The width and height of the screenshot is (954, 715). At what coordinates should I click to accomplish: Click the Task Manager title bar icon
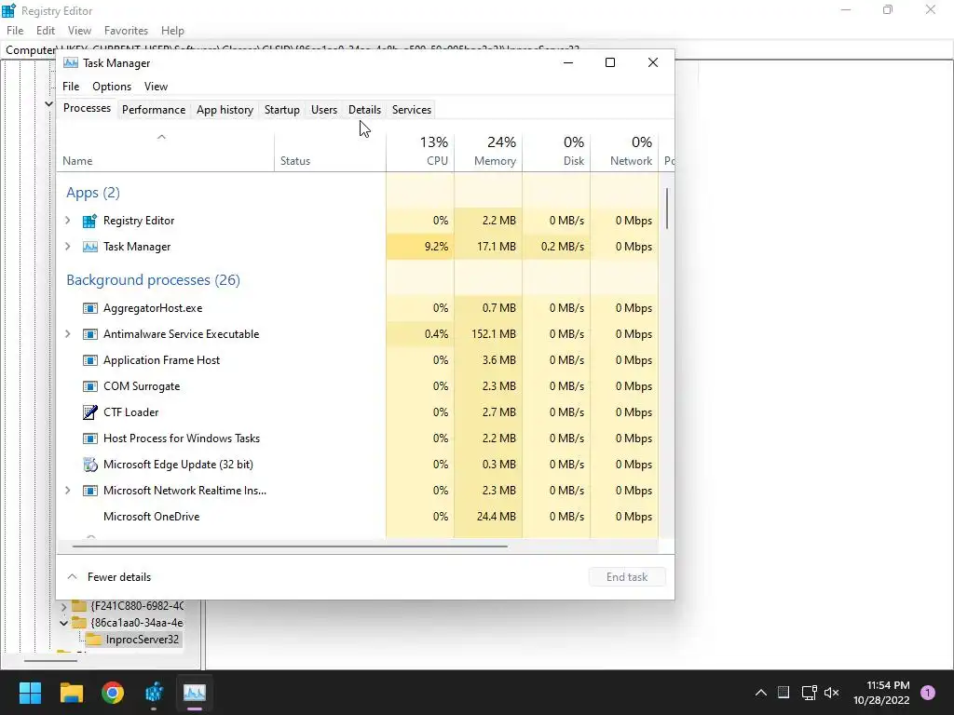click(x=71, y=63)
